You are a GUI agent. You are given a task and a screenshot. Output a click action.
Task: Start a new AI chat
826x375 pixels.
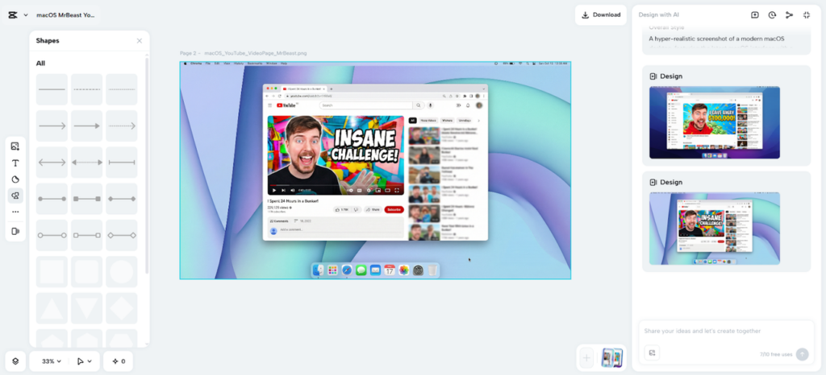click(755, 14)
